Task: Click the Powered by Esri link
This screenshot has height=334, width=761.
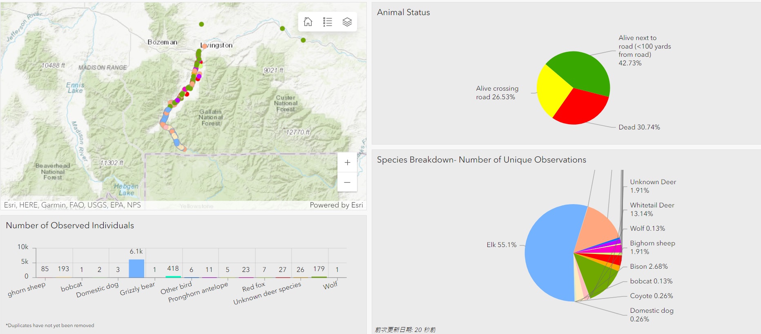Action: pos(336,205)
